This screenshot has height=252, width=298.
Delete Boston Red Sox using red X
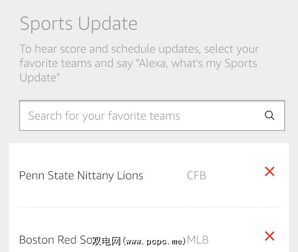coord(269,236)
